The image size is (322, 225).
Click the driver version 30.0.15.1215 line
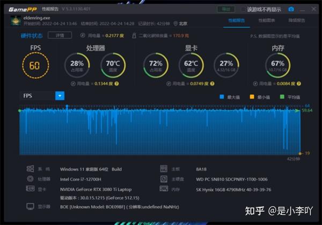[100, 198]
